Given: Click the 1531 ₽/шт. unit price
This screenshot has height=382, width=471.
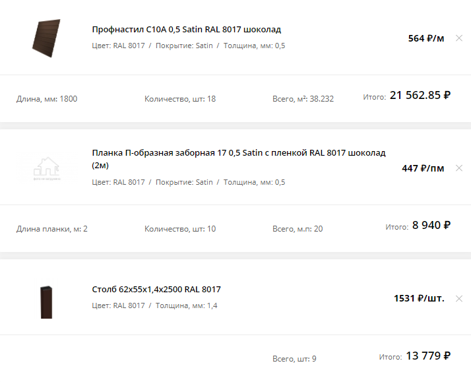Looking at the screenshot, I should [x=419, y=298].
